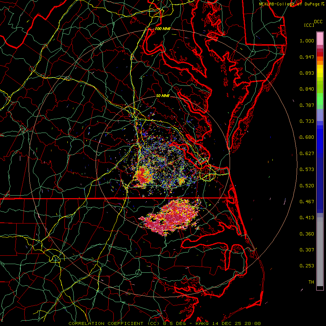Select the 0.733 scale value

(x=307, y=121)
